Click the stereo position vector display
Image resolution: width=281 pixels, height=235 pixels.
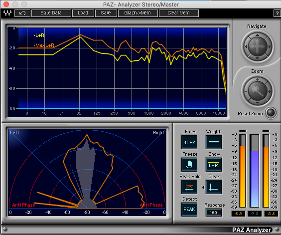(x=87, y=173)
